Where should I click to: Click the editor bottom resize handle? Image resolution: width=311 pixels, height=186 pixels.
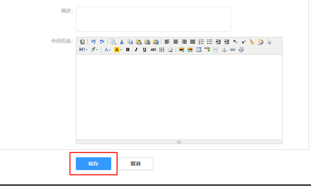(179, 142)
